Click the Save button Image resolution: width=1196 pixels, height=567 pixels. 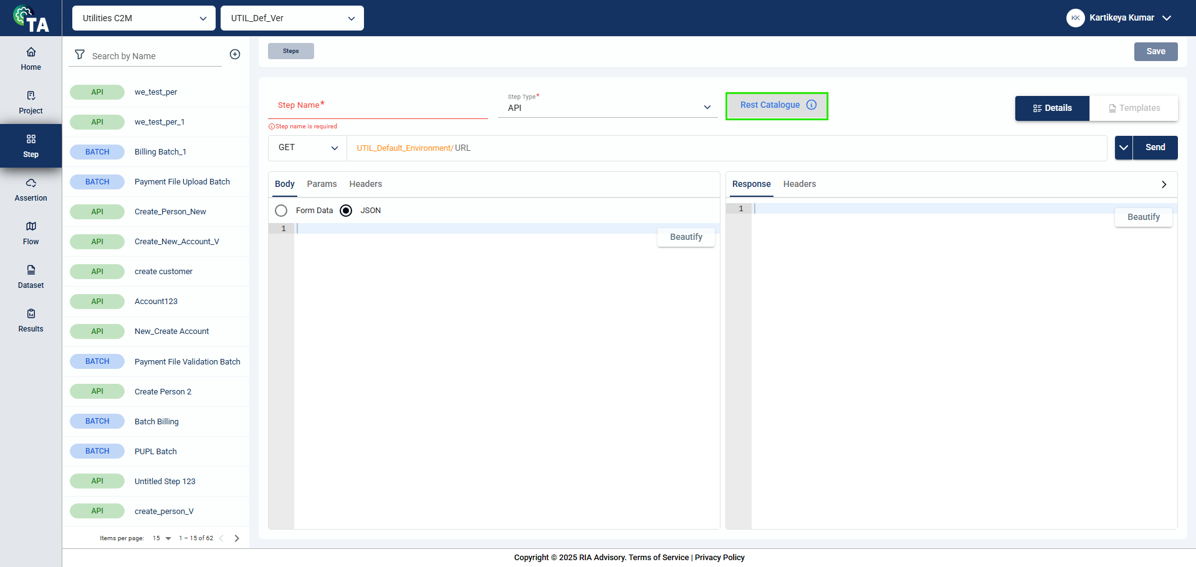tap(1155, 52)
